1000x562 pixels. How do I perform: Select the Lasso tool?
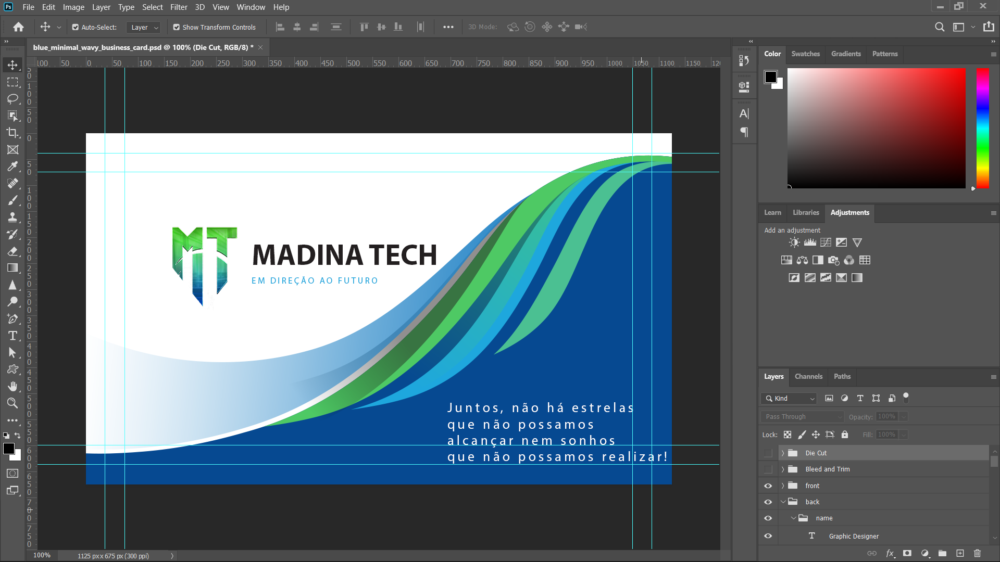[12, 99]
